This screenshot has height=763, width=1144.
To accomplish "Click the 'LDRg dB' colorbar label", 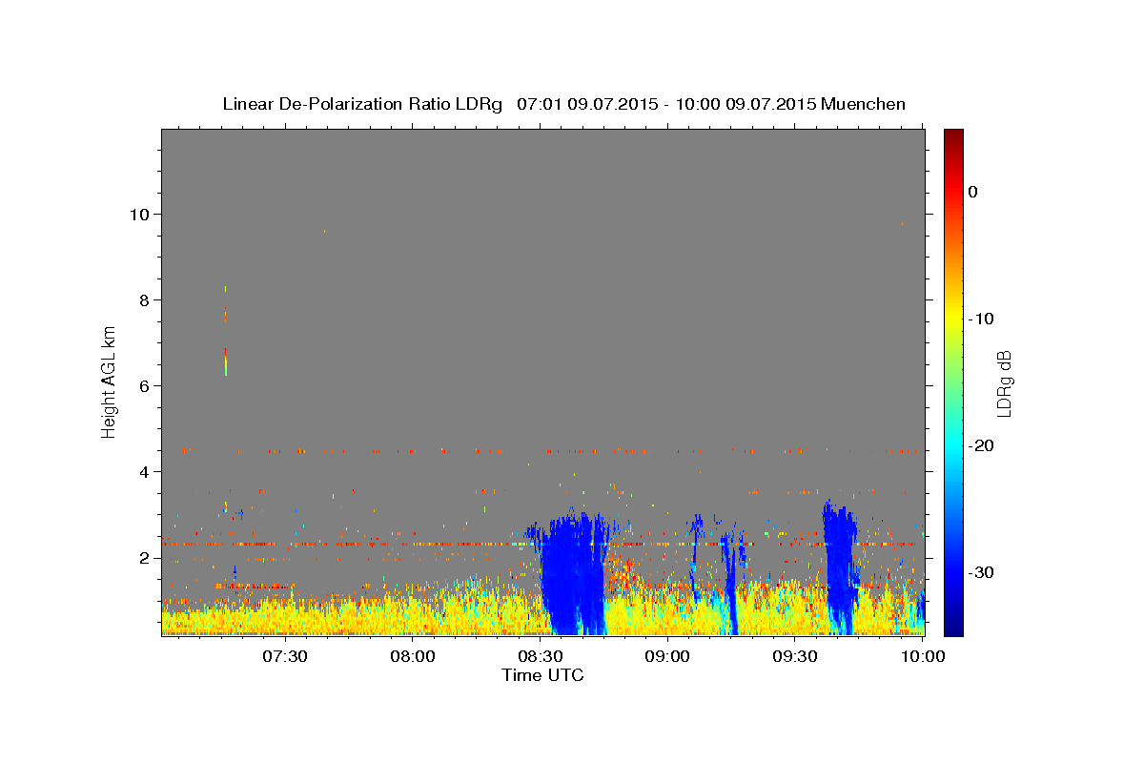I will [1004, 384].
